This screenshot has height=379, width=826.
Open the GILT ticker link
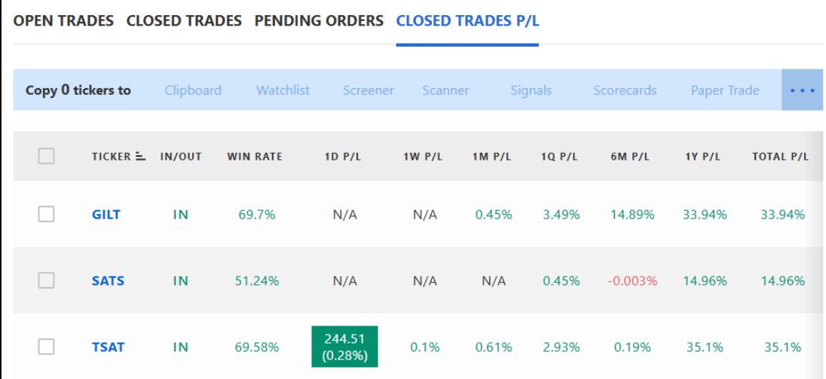tap(106, 215)
